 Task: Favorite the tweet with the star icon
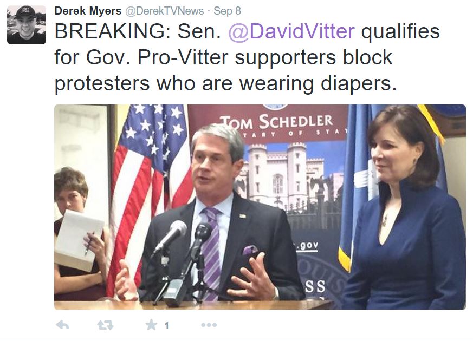[x=151, y=325]
